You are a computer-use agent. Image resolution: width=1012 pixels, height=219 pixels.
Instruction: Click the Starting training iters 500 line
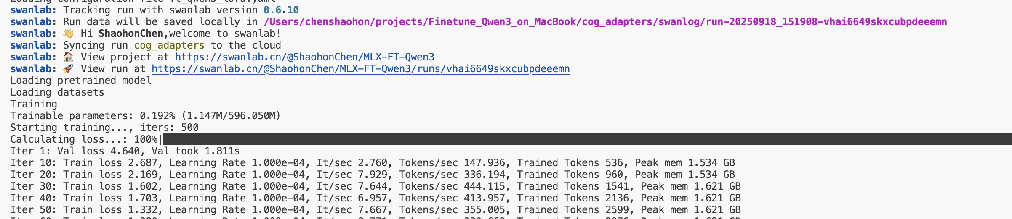click(x=104, y=128)
